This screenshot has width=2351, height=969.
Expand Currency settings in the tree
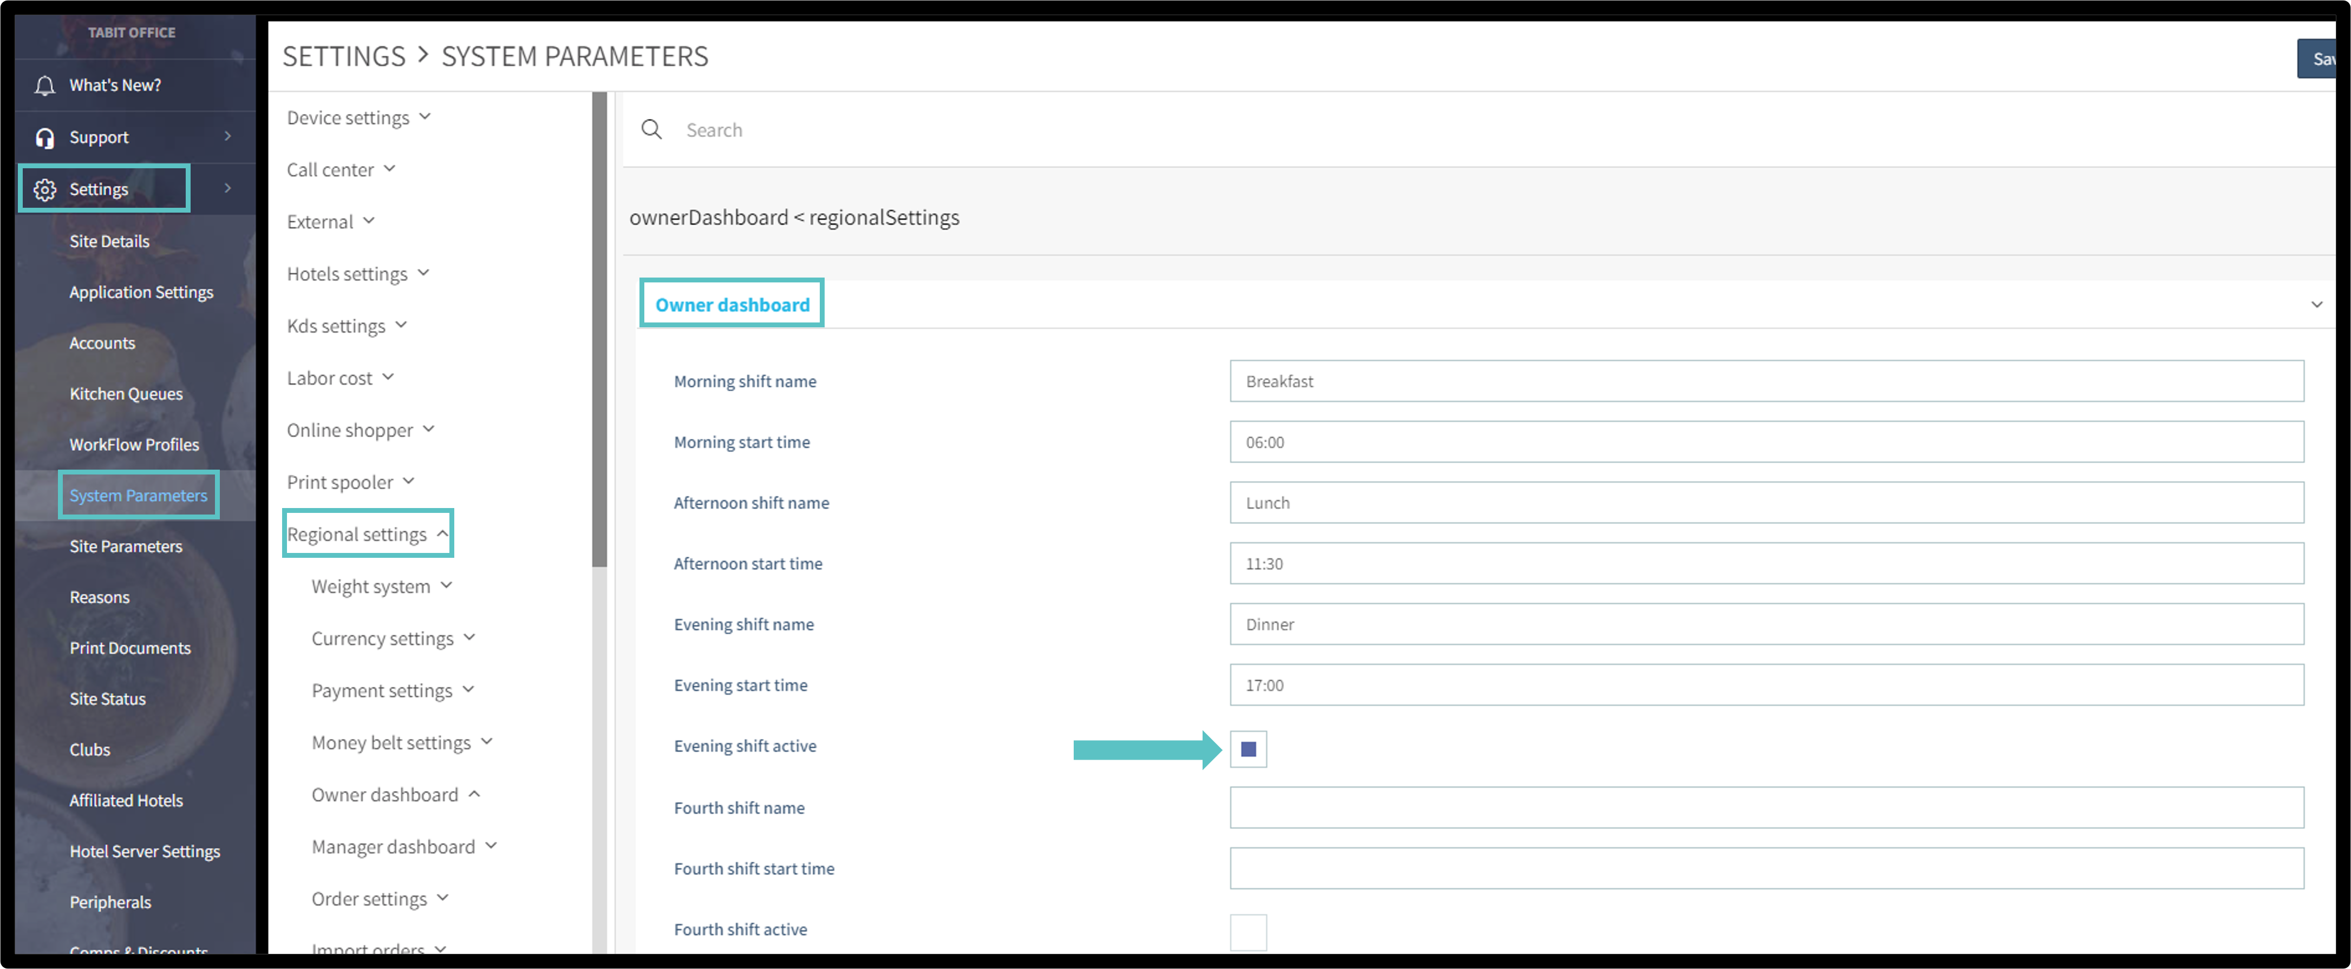pyautogui.click(x=469, y=637)
